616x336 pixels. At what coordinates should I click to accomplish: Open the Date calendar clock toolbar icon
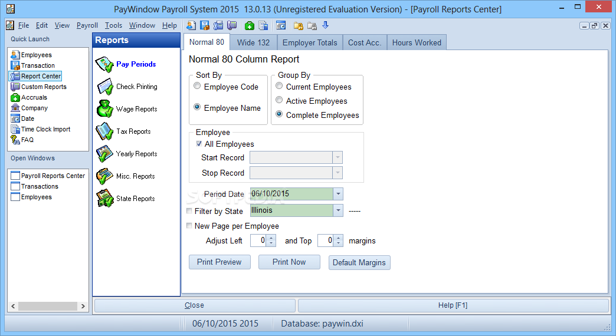click(x=281, y=25)
